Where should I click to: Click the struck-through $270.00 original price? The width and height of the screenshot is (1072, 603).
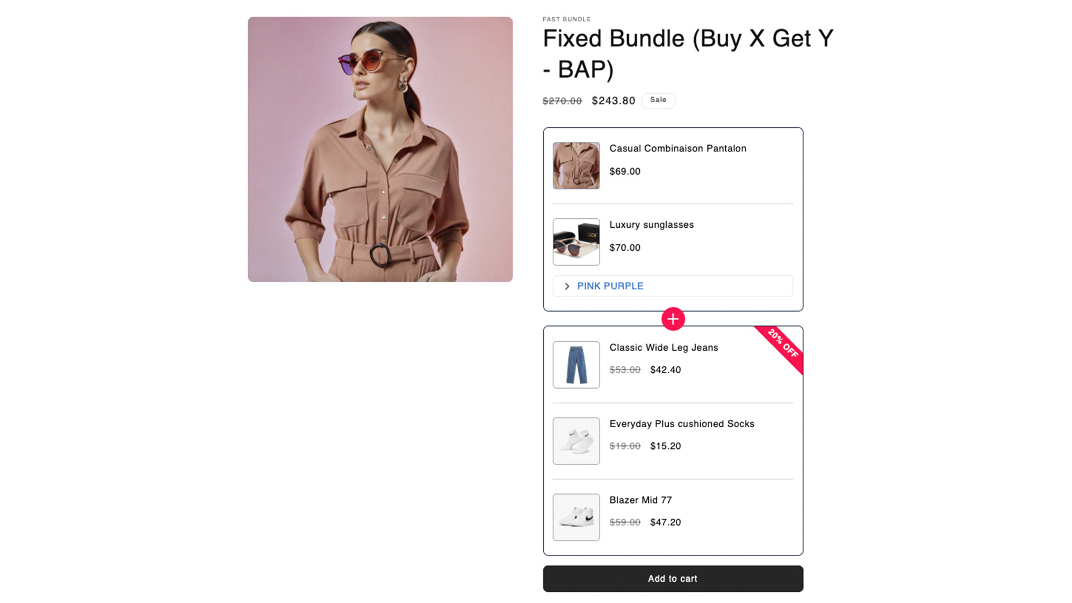tap(562, 101)
